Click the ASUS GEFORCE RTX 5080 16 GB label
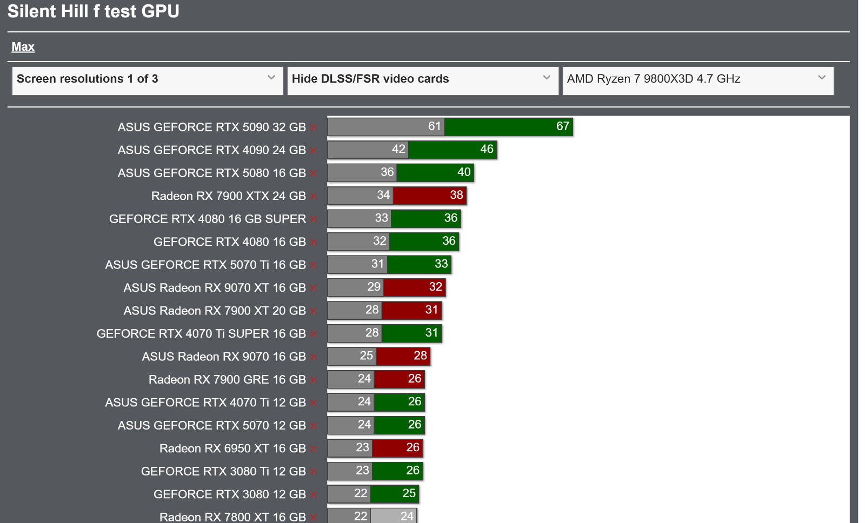 212,173
